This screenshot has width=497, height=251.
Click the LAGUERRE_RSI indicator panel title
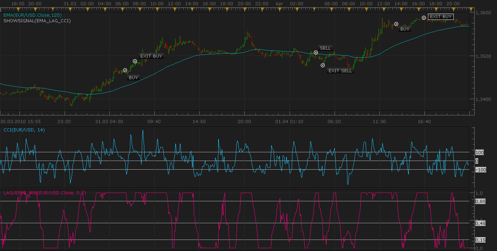click(45, 193)
